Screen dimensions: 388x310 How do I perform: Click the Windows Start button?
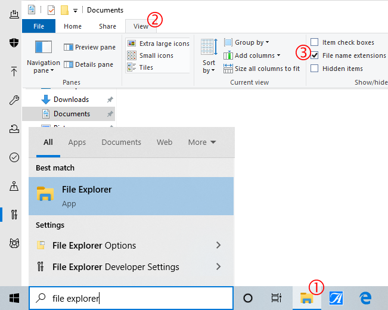point(14,298)
